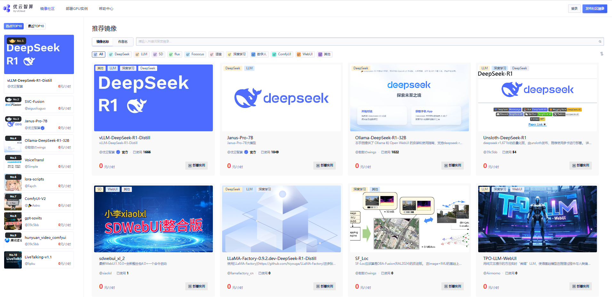The height and width of the screenshot is (297, 612).
Task: Click the search magnifier icon
Action: (x=600, y=42)
